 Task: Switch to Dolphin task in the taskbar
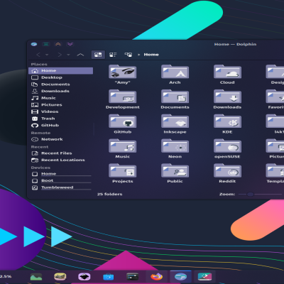[x=180, y=277]
